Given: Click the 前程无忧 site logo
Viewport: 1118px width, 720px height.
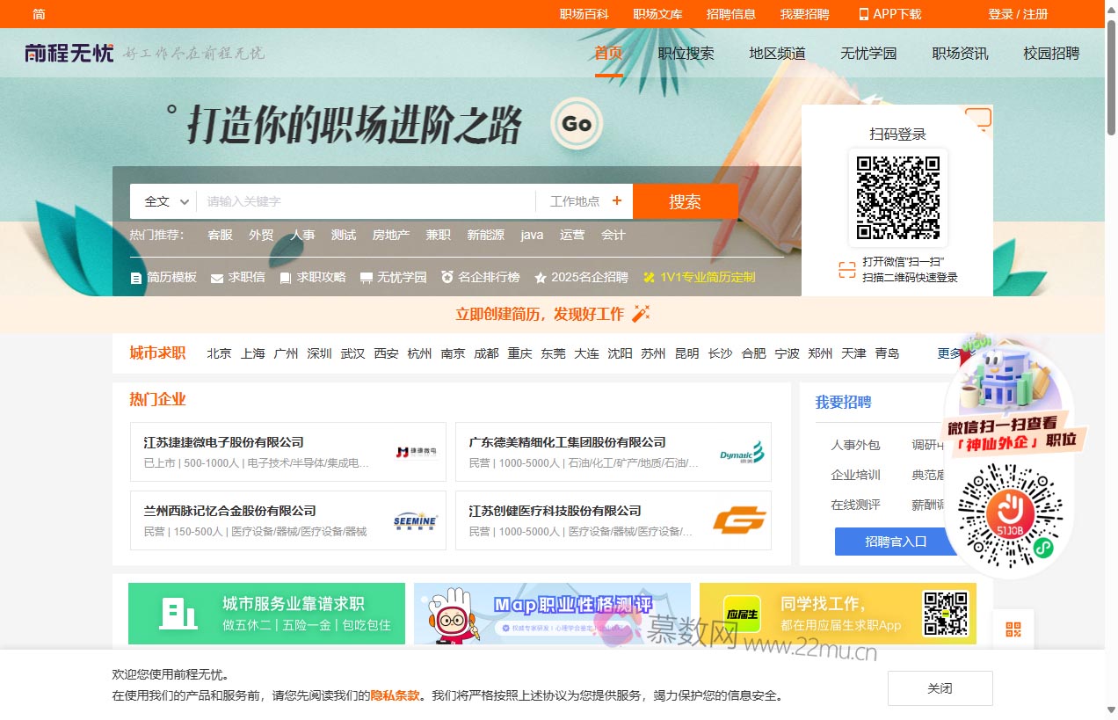Looking at the screenshot, I should 69,53.
